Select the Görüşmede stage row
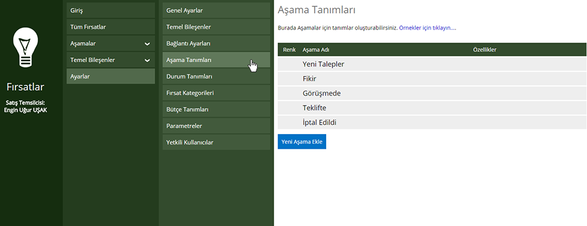Image resolution: width=587 pixels, height=226 pixels. click(x=432, y=93)
